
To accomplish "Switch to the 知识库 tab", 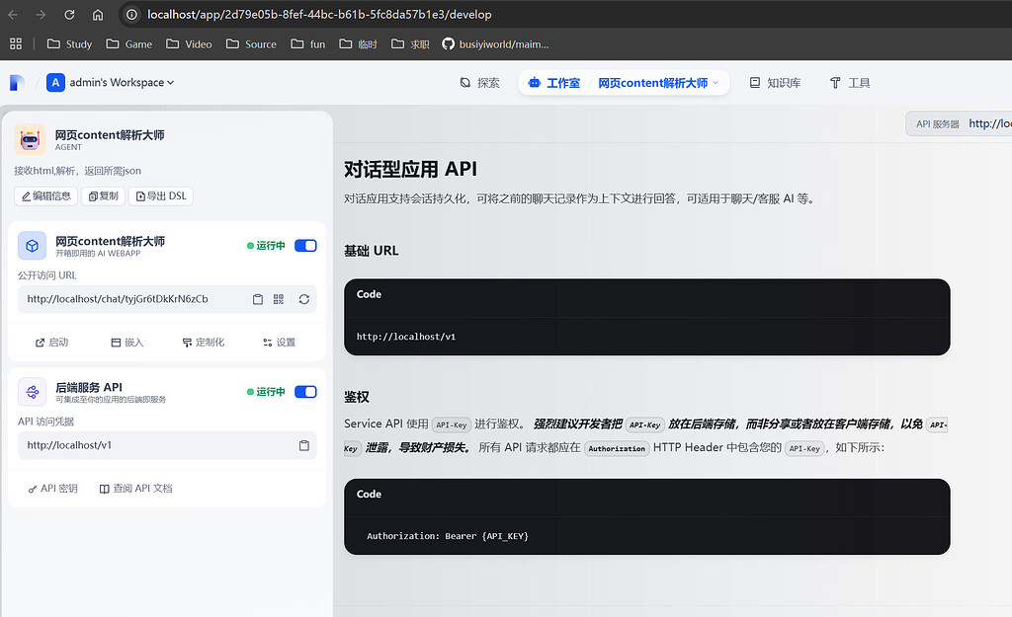I will point(775,83).
